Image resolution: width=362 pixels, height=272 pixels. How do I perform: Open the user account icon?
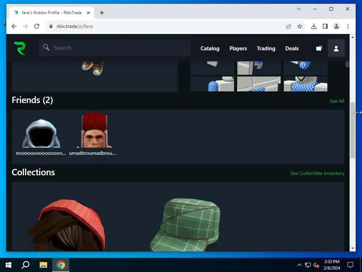(x=336, y=48)
